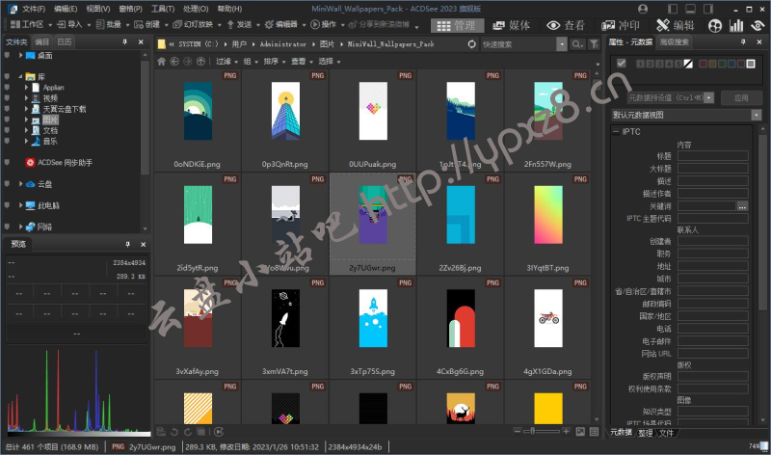The image size is (771, 455).
Task: Zoom out thumbnails with minus icon
Action: click(517, 432)
